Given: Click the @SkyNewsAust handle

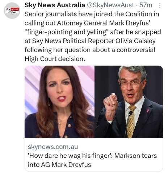Looking at the screenshot, I should [110, 5].
